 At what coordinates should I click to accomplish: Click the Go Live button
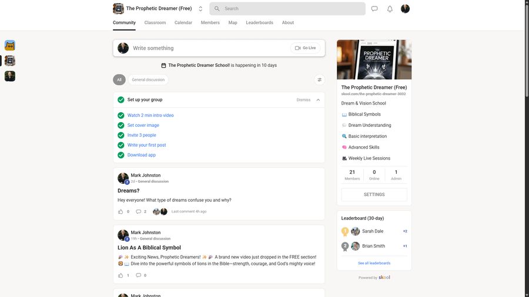305,48
